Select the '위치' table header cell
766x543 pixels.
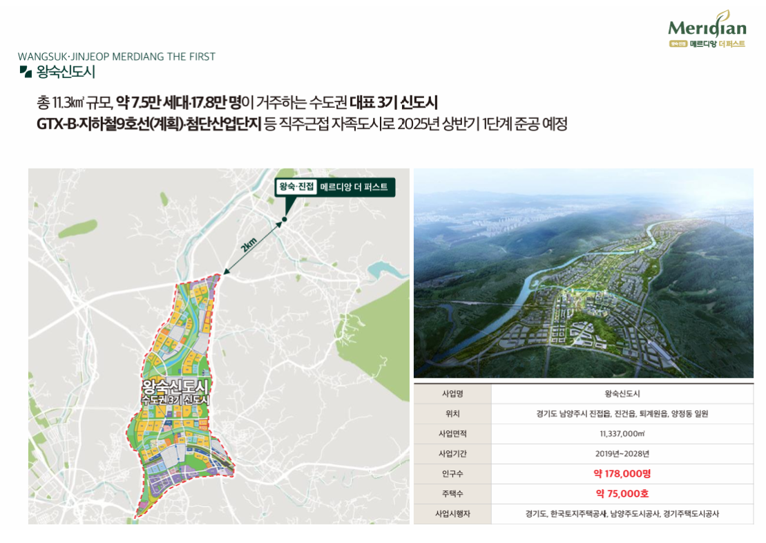point(452,414)
